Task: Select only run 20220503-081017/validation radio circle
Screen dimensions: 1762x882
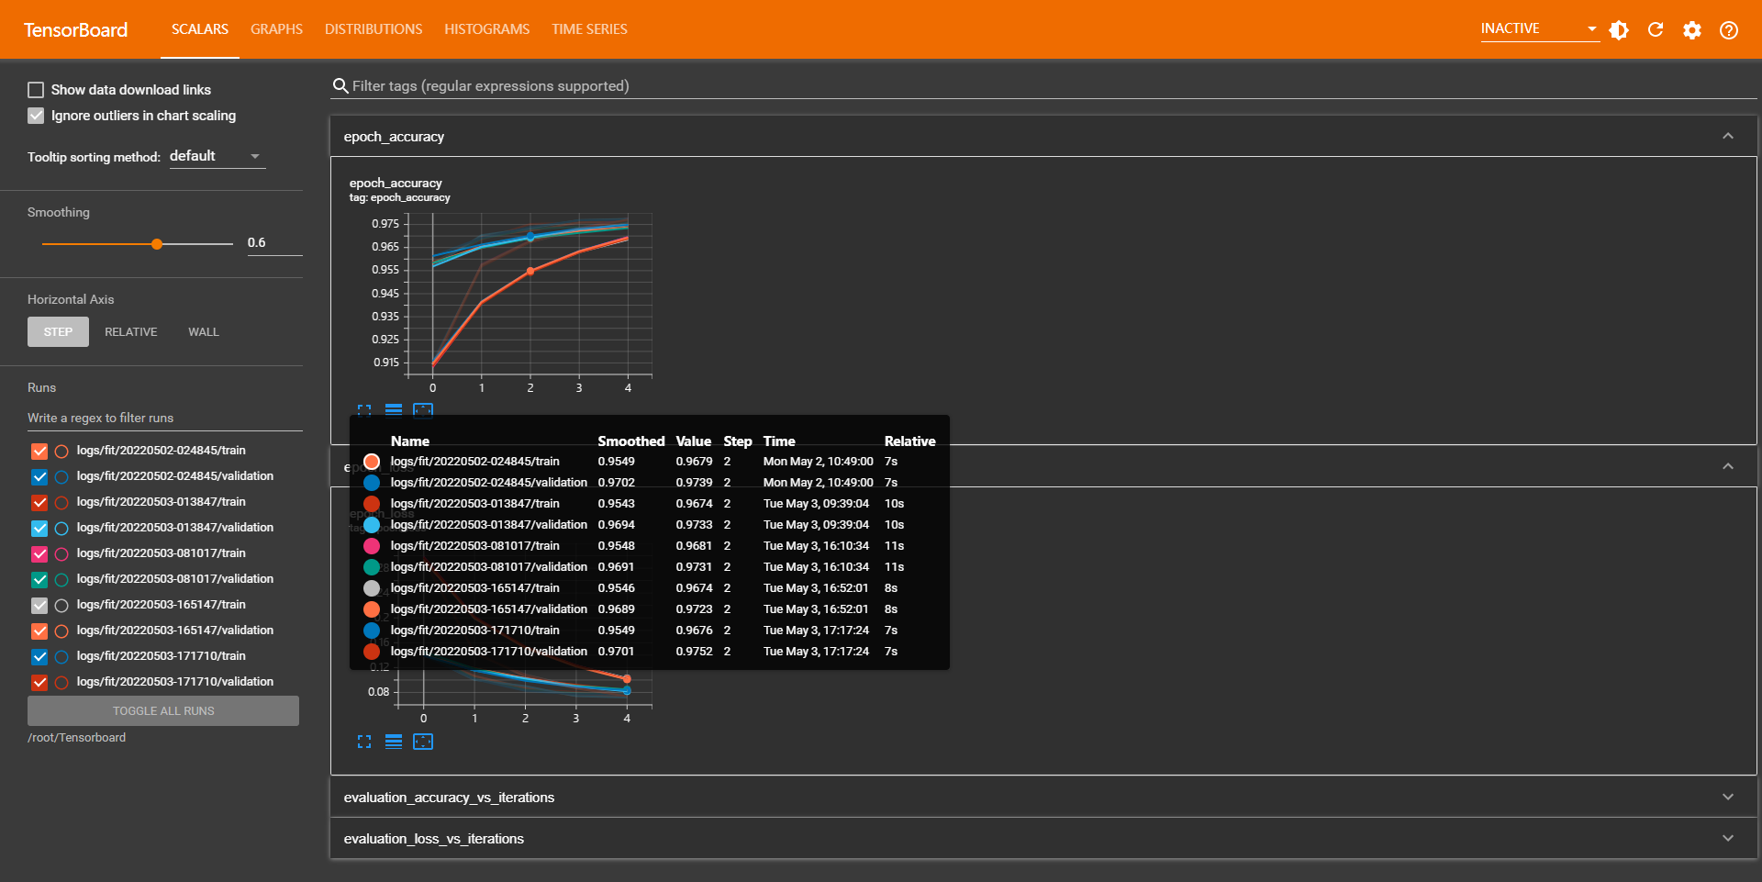Action: 61,580
